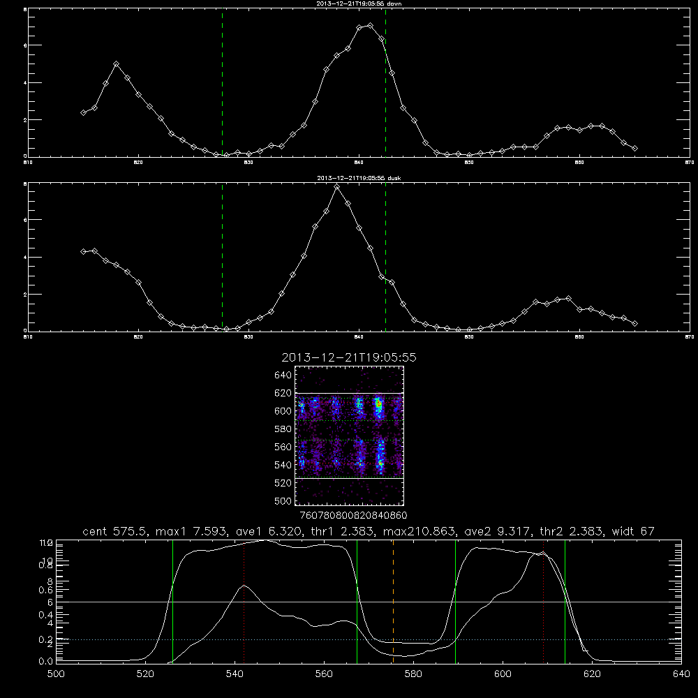Select the right green dashed line in dawn plot
Image resolution: width=698 pixels, height=698 pixels.
pyautogui.click(x=385, y=83)
